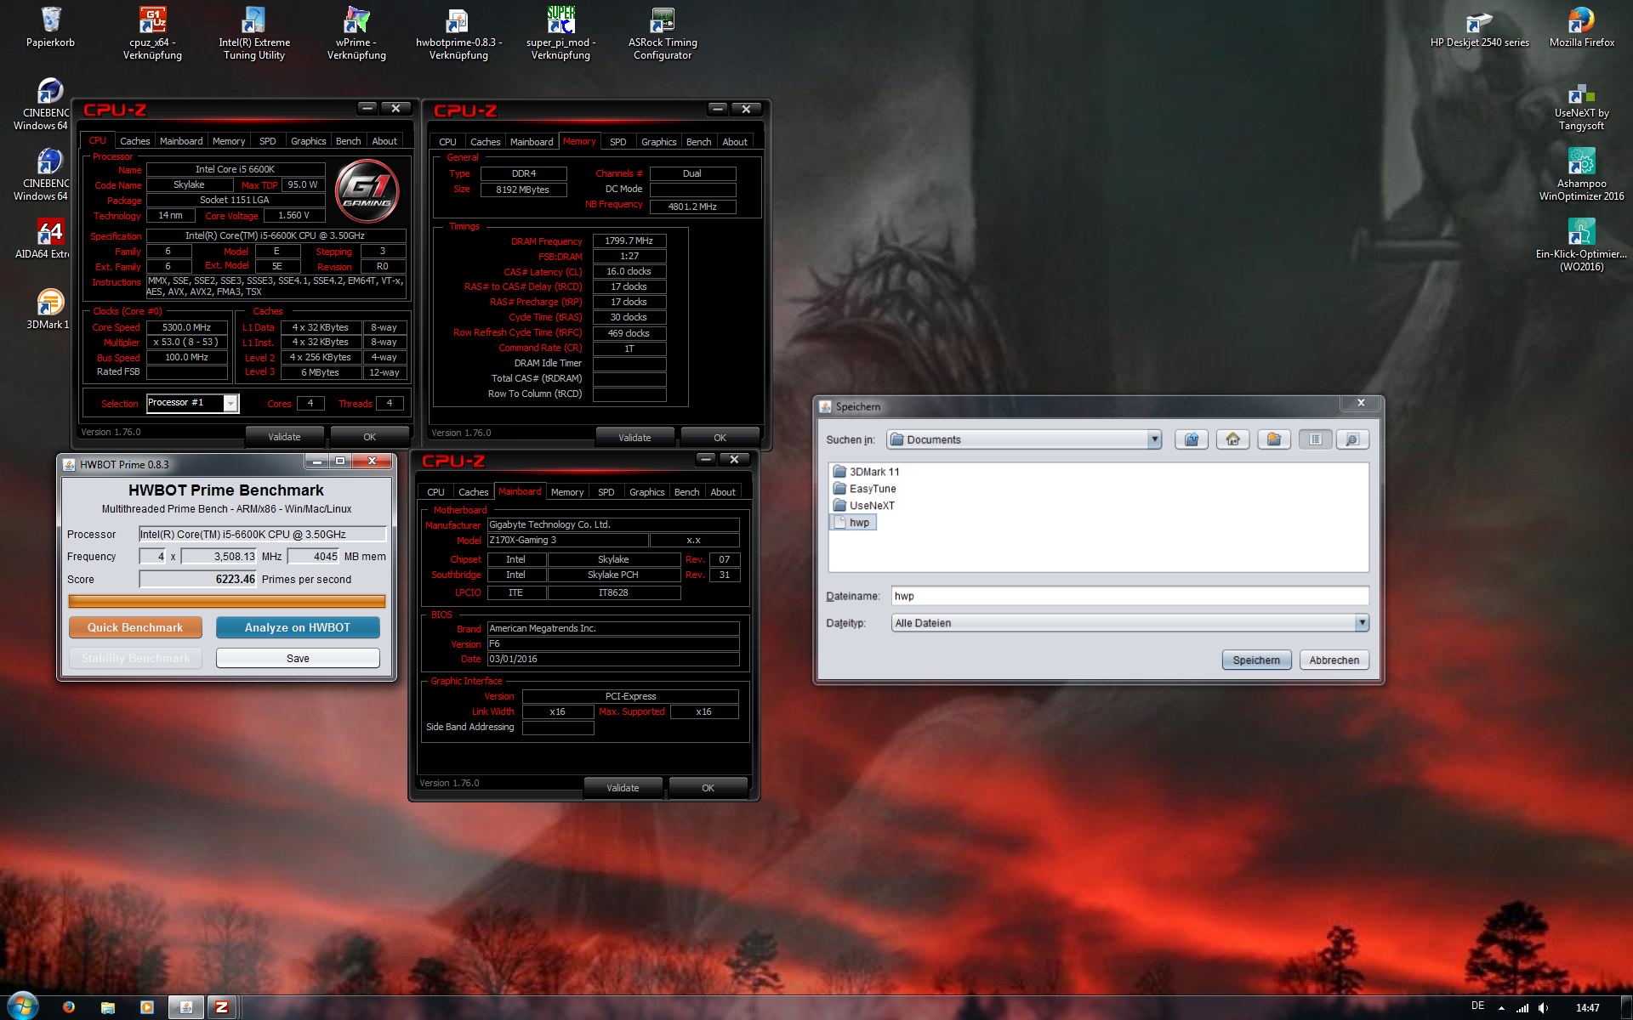Viewport: 1633px width, 1020px height.
Task: Select the super_pi_mod shortcut icon
Action: [560, 34]
